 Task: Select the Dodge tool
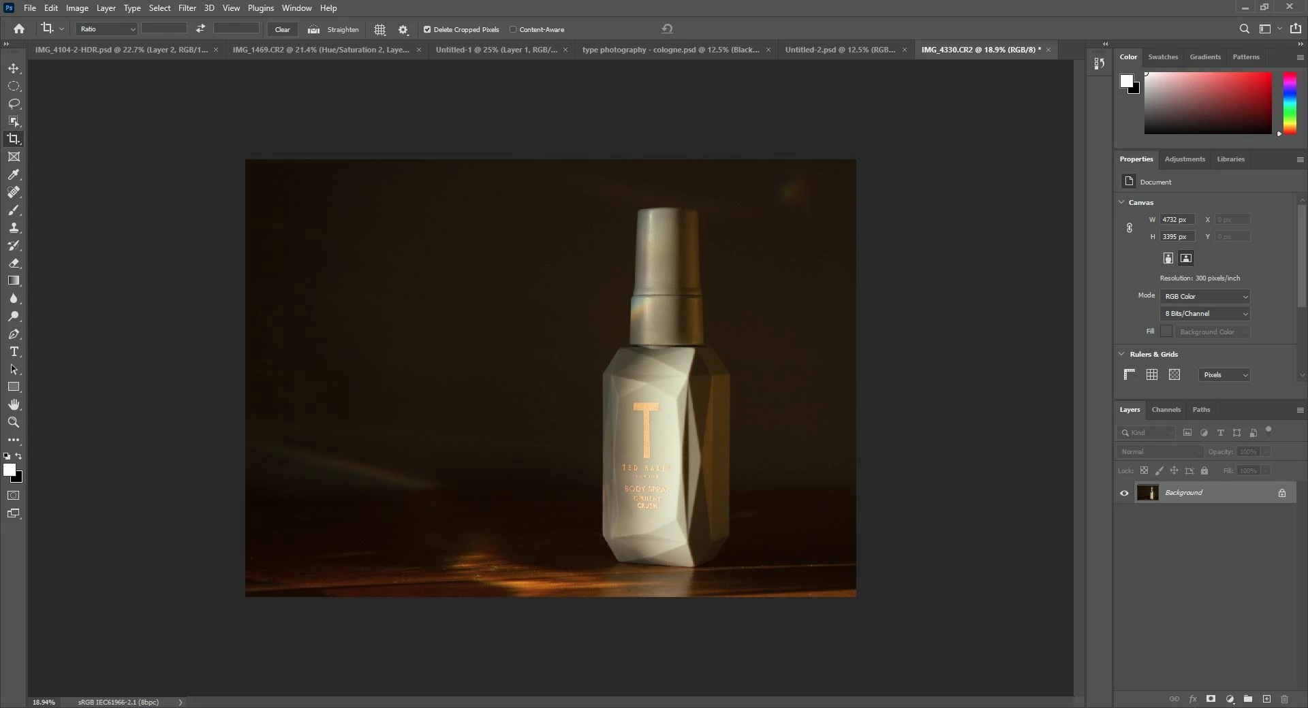click(x=14, y=316)
